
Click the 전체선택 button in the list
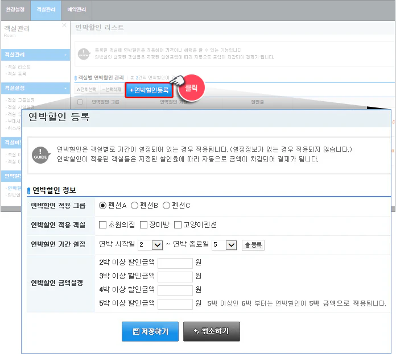click(x=86, y=89)
